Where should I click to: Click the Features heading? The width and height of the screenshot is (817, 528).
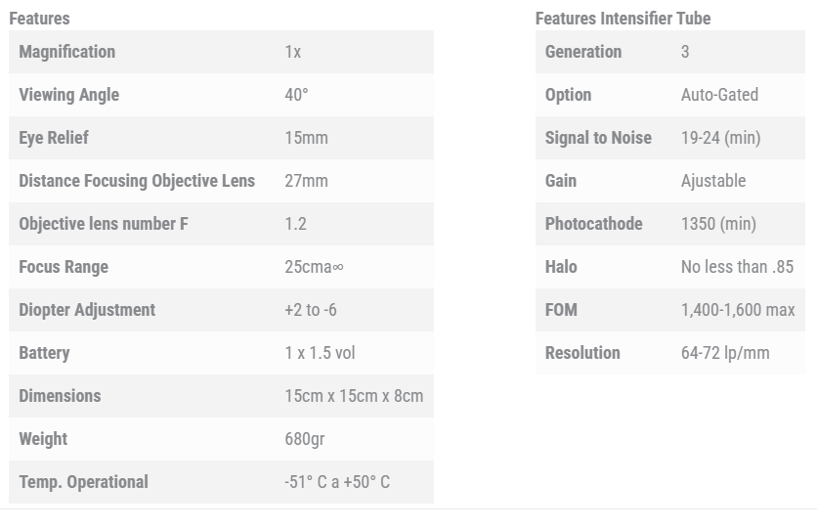pos(39,18)
